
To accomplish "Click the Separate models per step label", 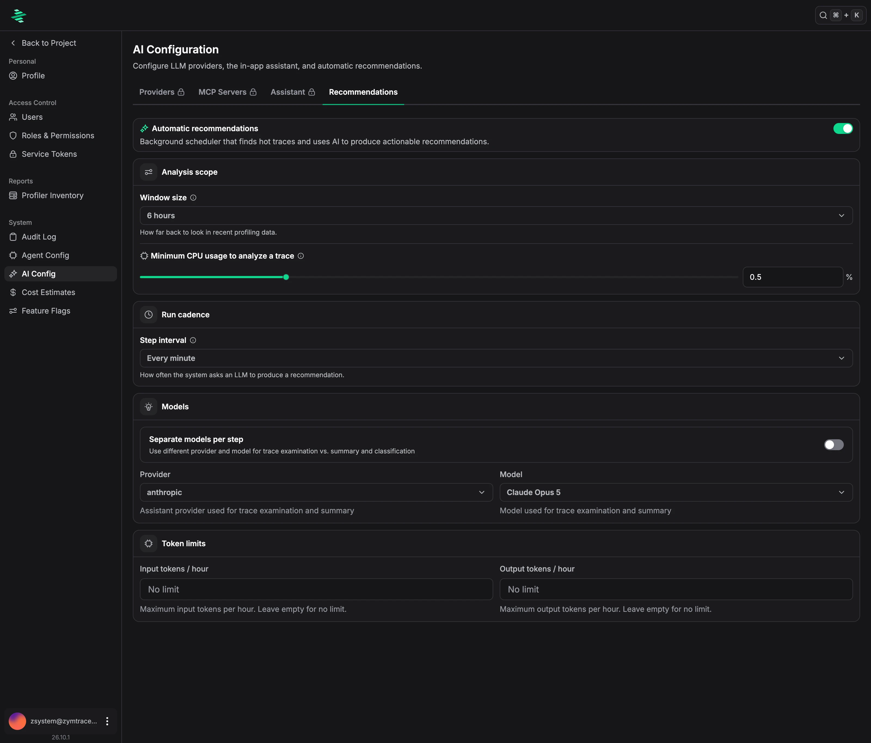I will point(196,439).
